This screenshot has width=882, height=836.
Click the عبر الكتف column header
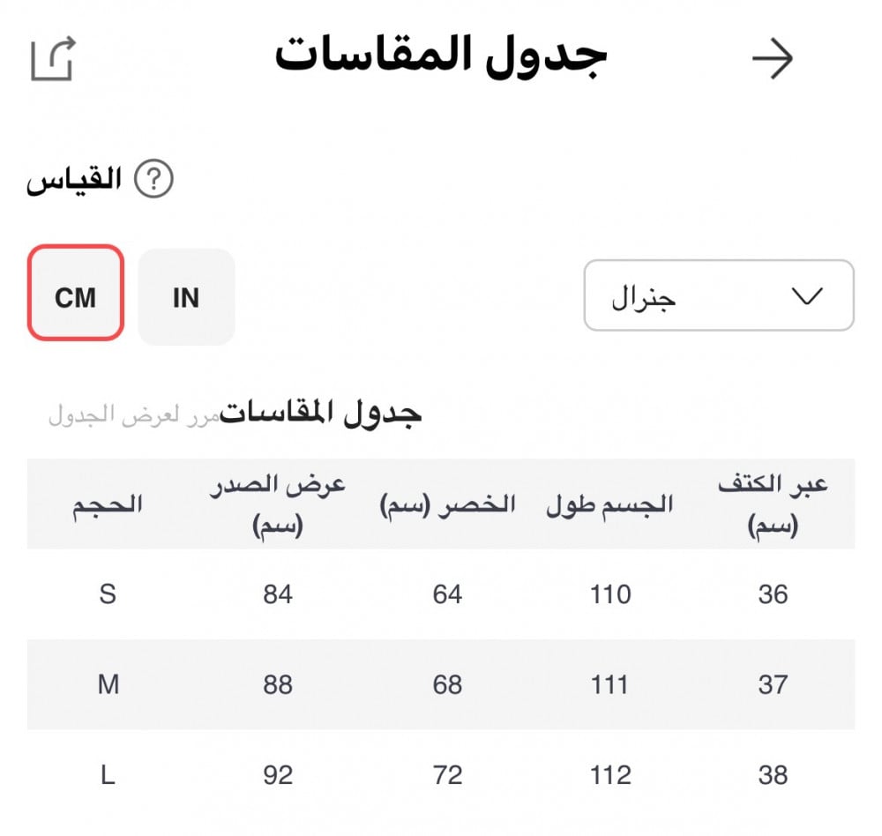773,504
